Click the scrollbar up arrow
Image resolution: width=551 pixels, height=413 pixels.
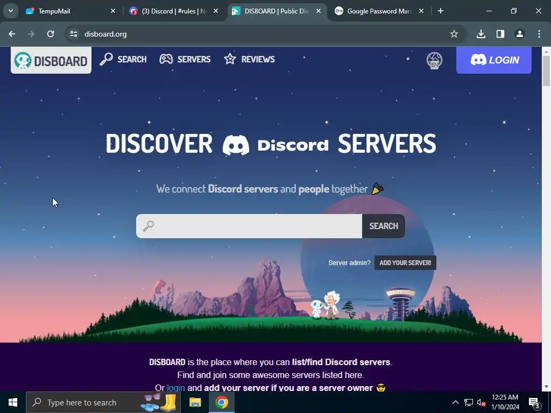[547, 52]
